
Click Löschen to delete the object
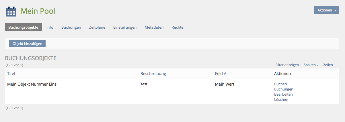click(281, 100)
